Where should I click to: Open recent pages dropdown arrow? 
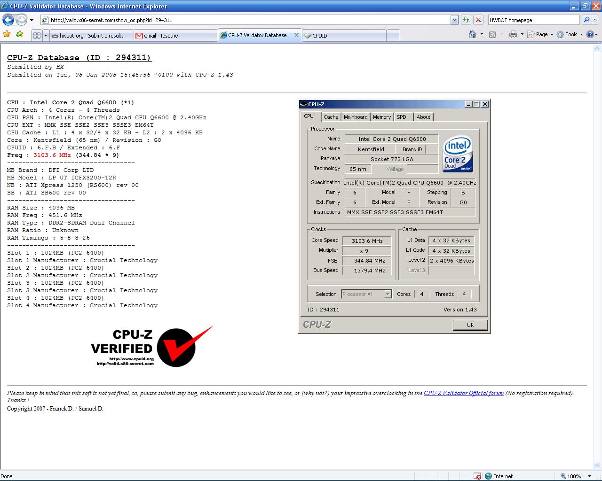point(32,20)
